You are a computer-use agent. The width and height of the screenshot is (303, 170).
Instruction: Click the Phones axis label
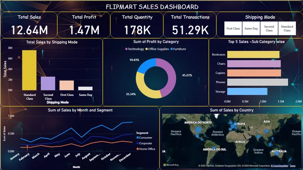pyautogui.click(x=221, y=82)
